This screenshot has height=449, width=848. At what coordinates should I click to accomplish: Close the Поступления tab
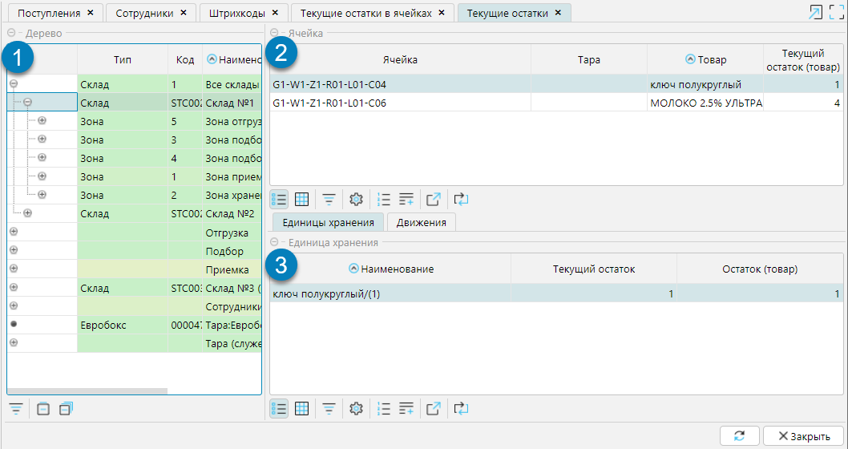pos(91,13)
